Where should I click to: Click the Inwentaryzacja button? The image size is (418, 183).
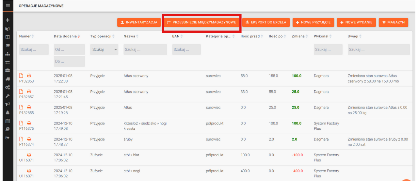pos(139,22)
